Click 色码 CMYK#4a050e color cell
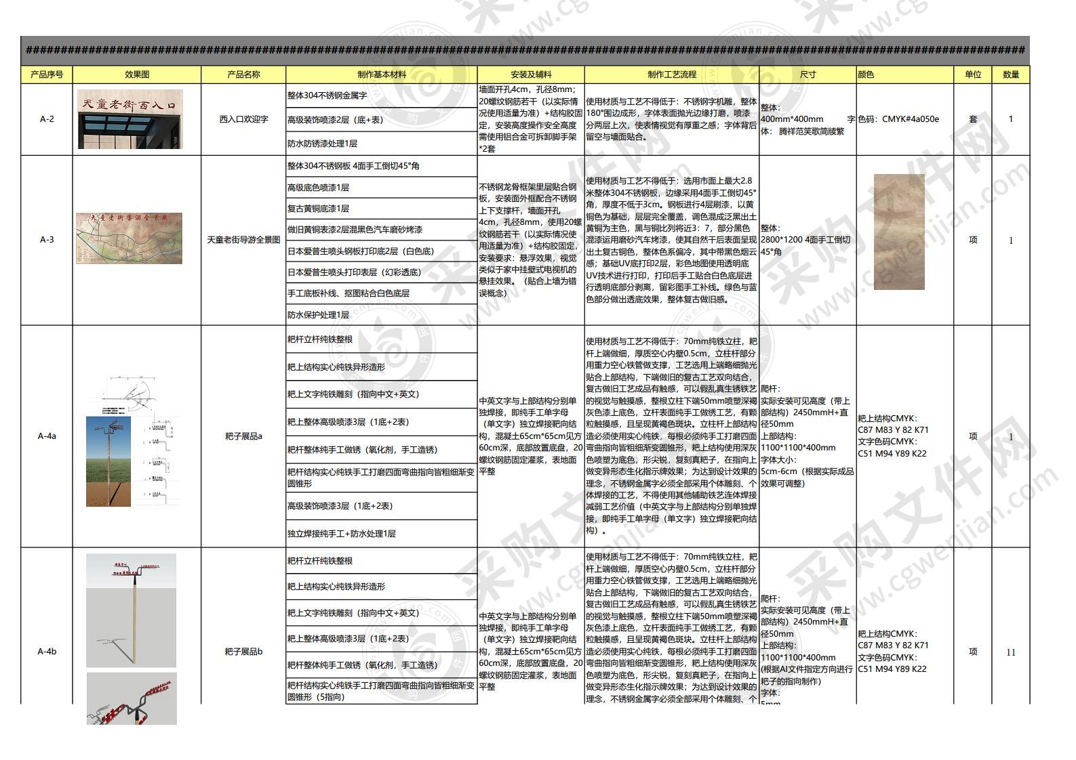1076x760 pixels. (905, 119)
